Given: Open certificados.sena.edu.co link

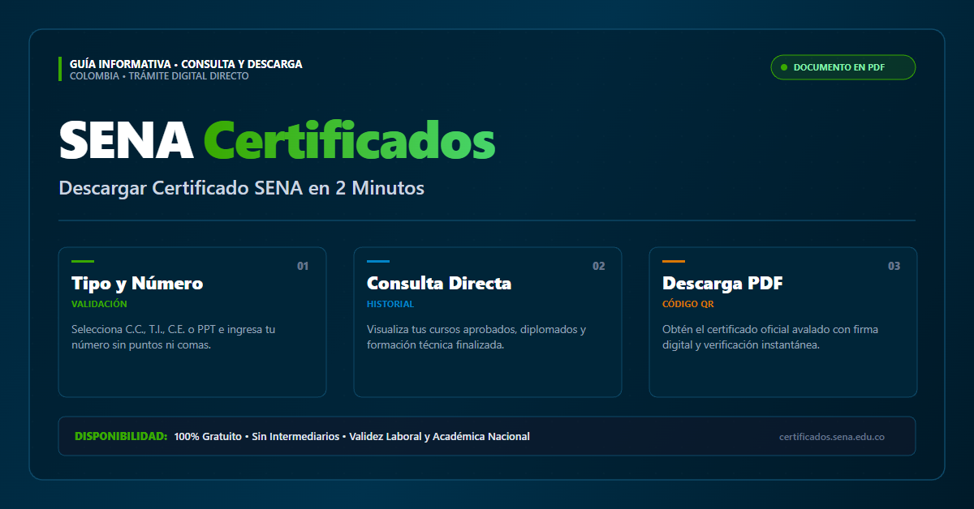Looking at the screenshot, I should pyautogui.click(x=832, y=437).
